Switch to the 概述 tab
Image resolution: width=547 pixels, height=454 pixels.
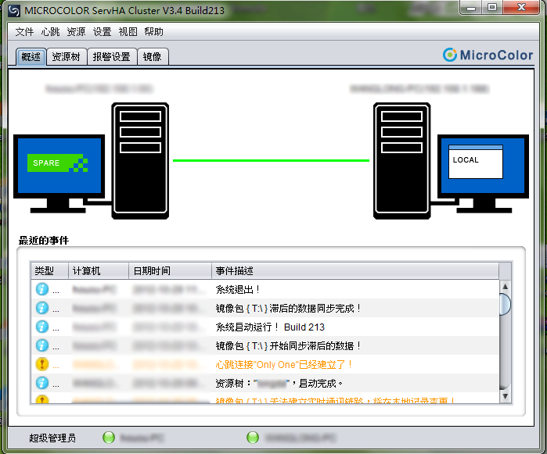pos(31,56)
